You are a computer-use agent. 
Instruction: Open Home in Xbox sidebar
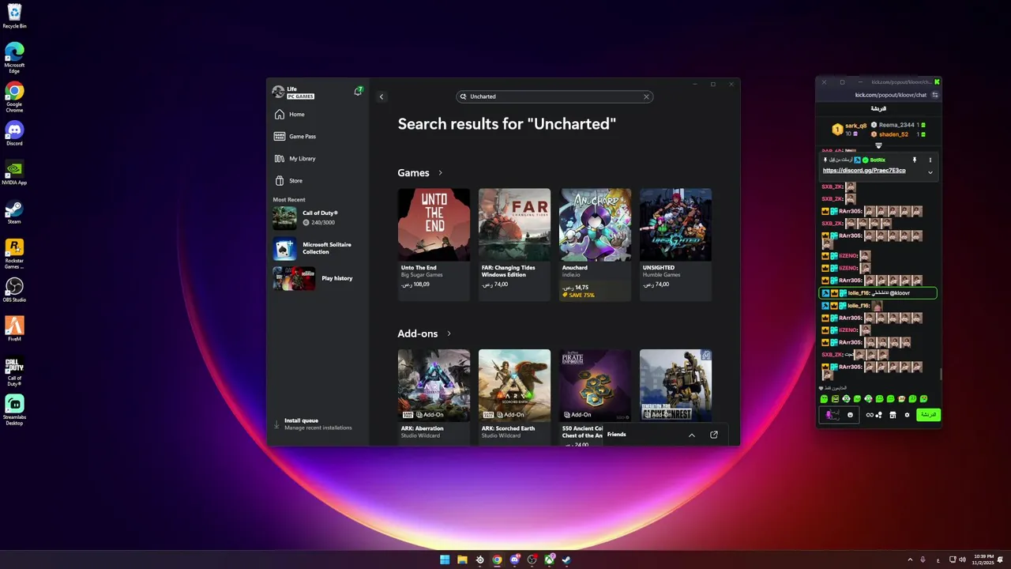click(289, 115)
